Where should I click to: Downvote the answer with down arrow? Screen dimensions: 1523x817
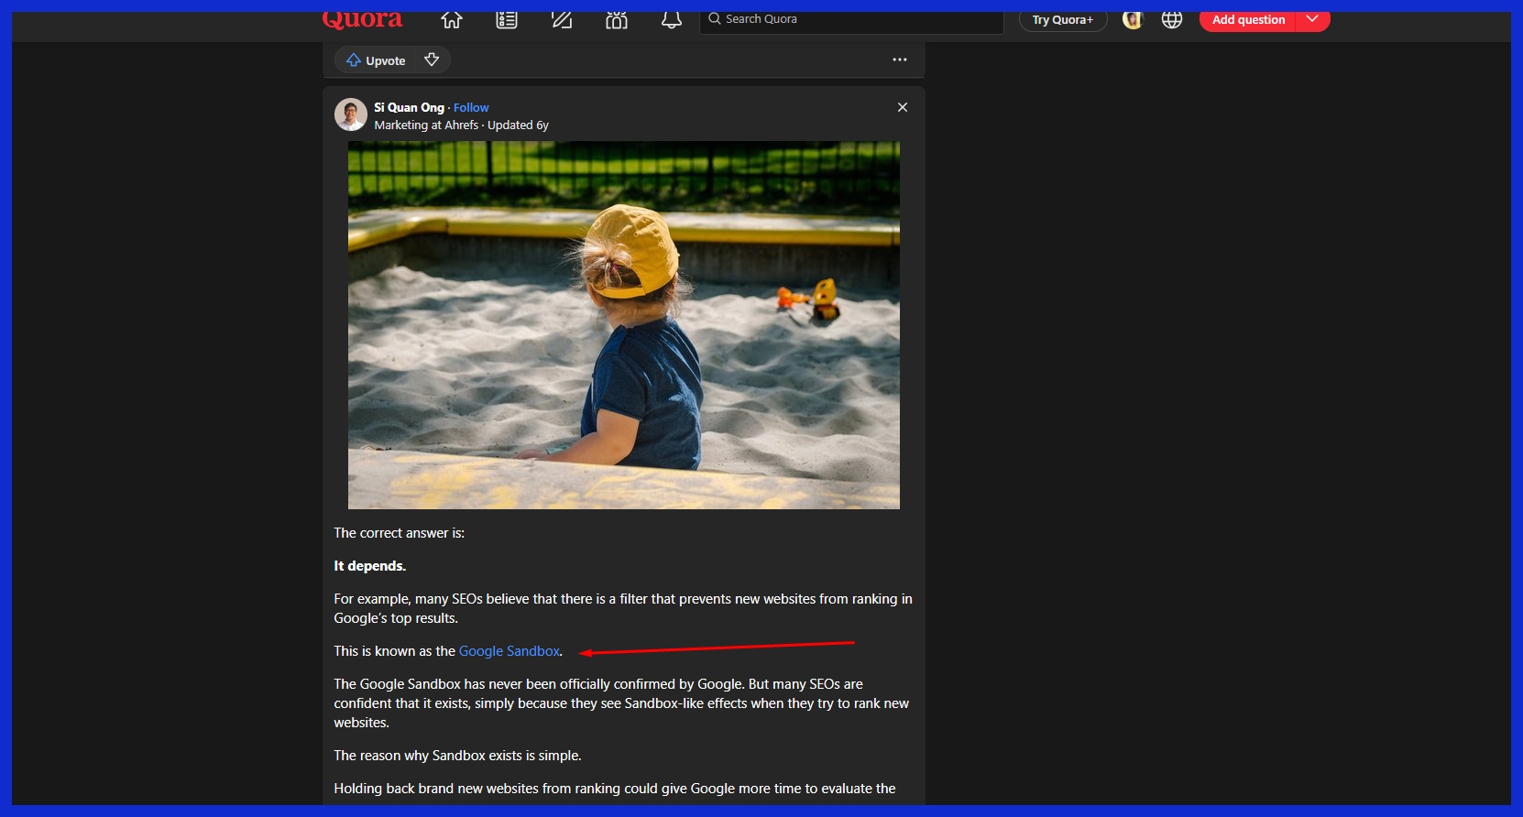[432, 60]
